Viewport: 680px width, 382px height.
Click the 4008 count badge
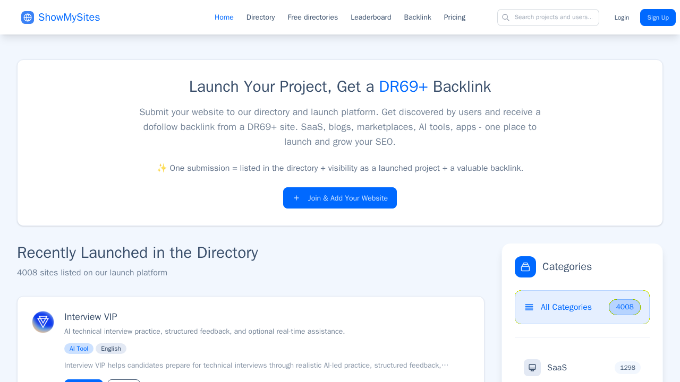point(625,307)
